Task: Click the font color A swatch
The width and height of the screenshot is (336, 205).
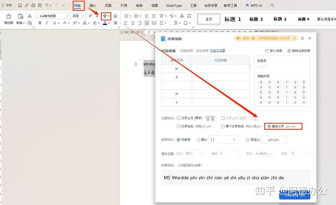Action: point(105,23)
